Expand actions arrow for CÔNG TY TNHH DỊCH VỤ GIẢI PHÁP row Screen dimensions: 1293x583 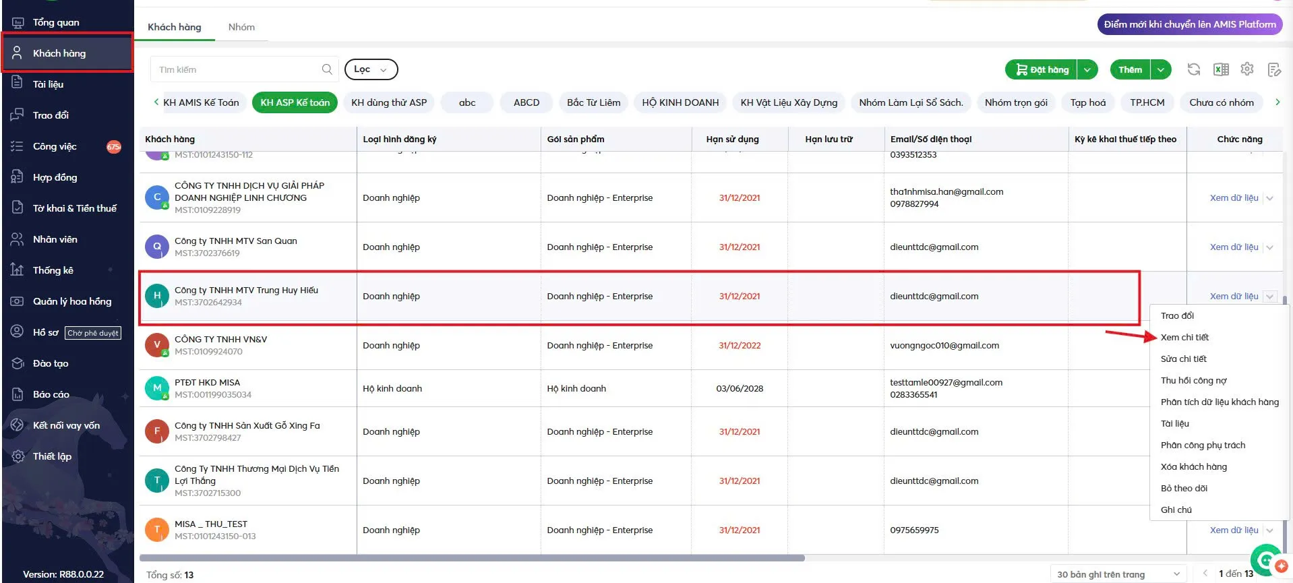click(1269, 198)
